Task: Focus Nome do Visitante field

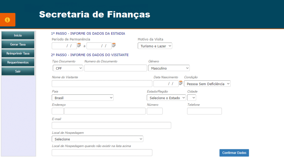Action: coord(102,84)
